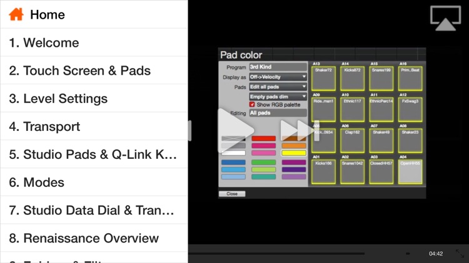Open lesson 6. Modes
The height and width of the screenshot is (263, 469).
pyautogui.click(x=94, y=182)
